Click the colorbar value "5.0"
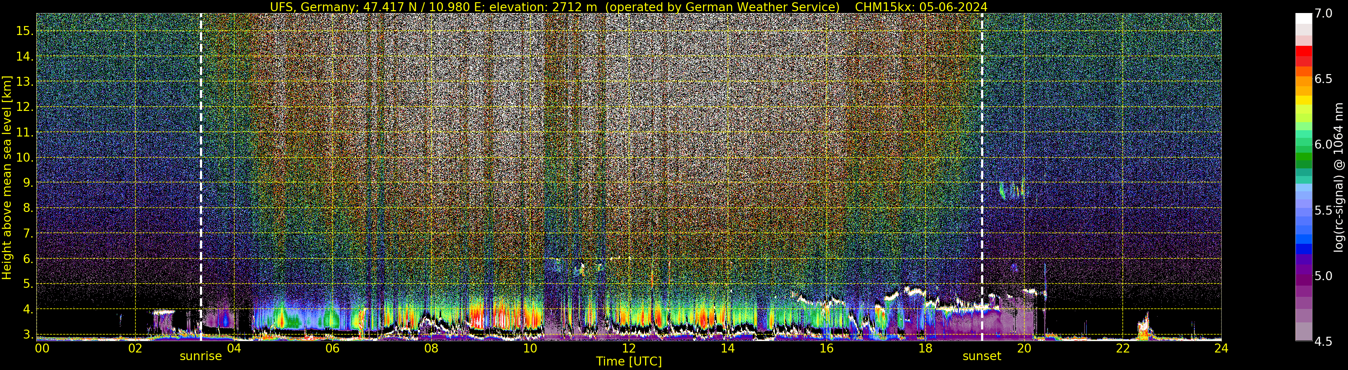The height and width of the screenshot is (370, 1348). pyautogui.click(x=1323, y=276)
